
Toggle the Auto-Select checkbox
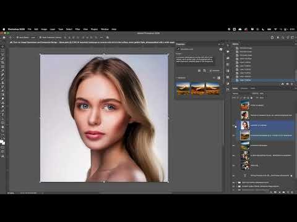17,38
